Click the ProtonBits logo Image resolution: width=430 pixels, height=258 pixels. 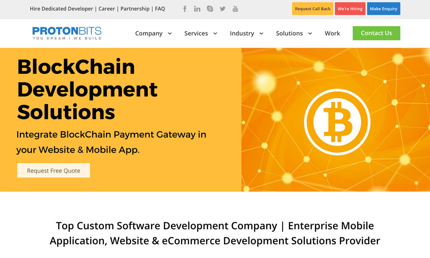67,33
